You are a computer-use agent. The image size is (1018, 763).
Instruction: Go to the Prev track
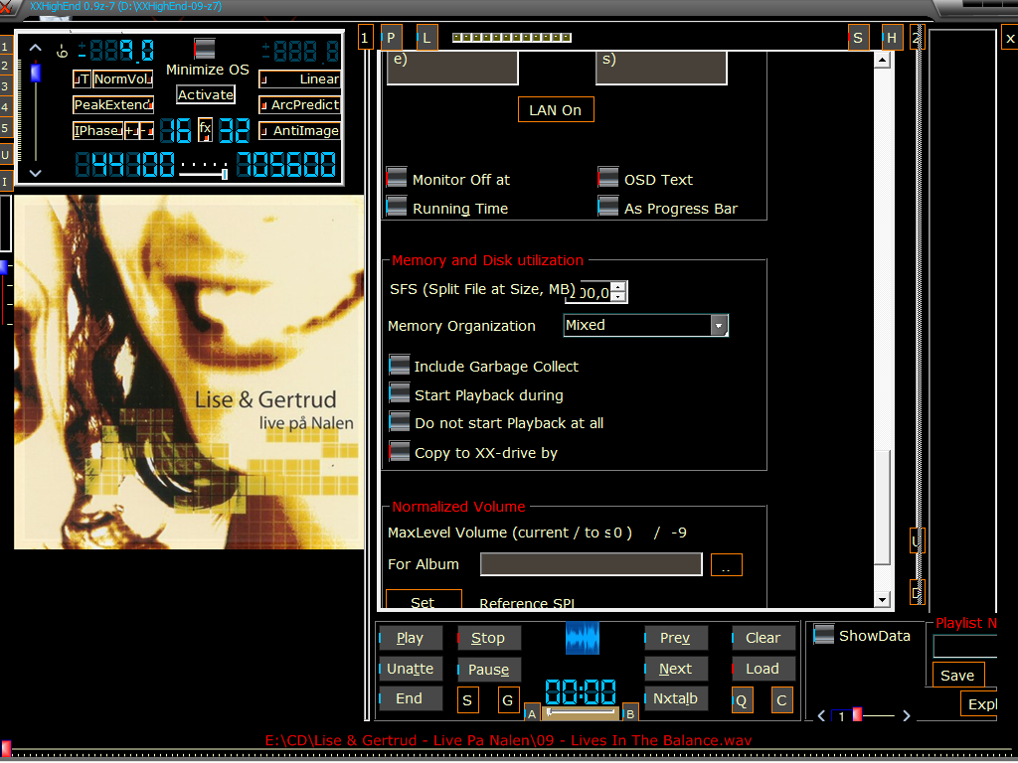pyautogui.click(x=676, y=638)
